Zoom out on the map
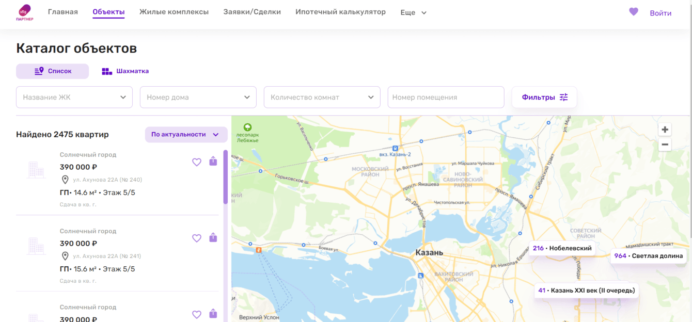 665,145
